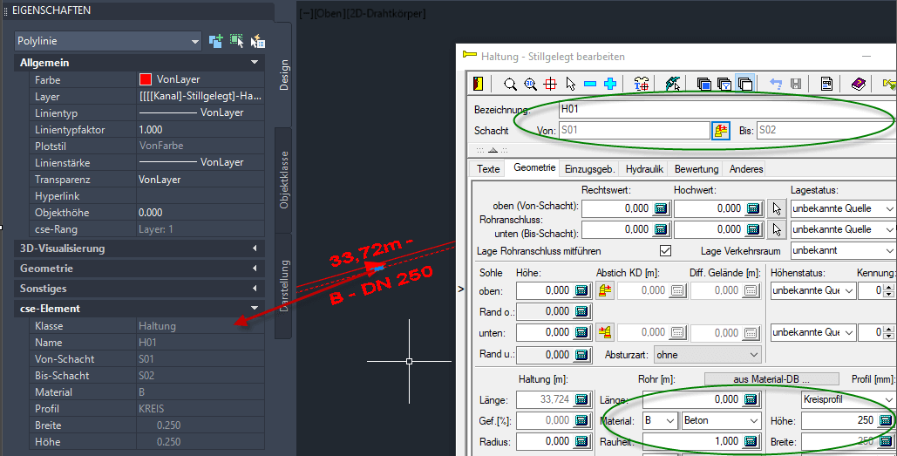Click pick-point cursor button for oben coordinates
This screenshot has height=456, width=897.
pos(778,209)
